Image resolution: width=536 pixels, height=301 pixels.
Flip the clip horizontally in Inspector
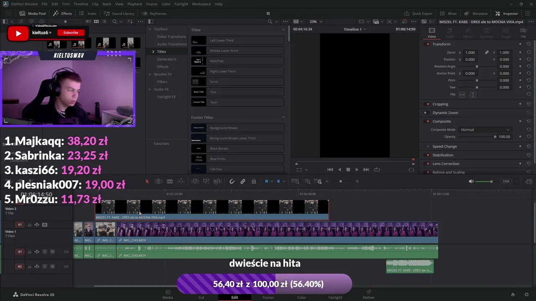click(462, 94)
